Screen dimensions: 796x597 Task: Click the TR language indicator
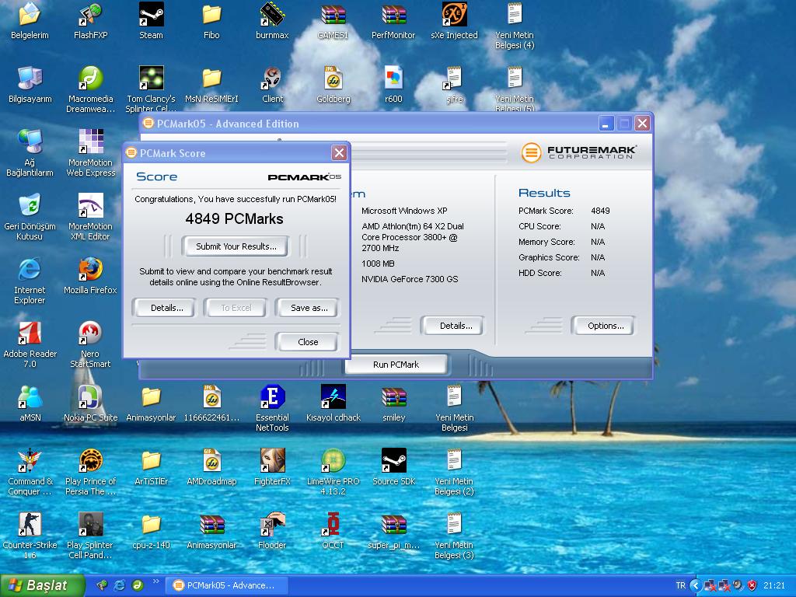pyautogui.click(x=680, y=585)
